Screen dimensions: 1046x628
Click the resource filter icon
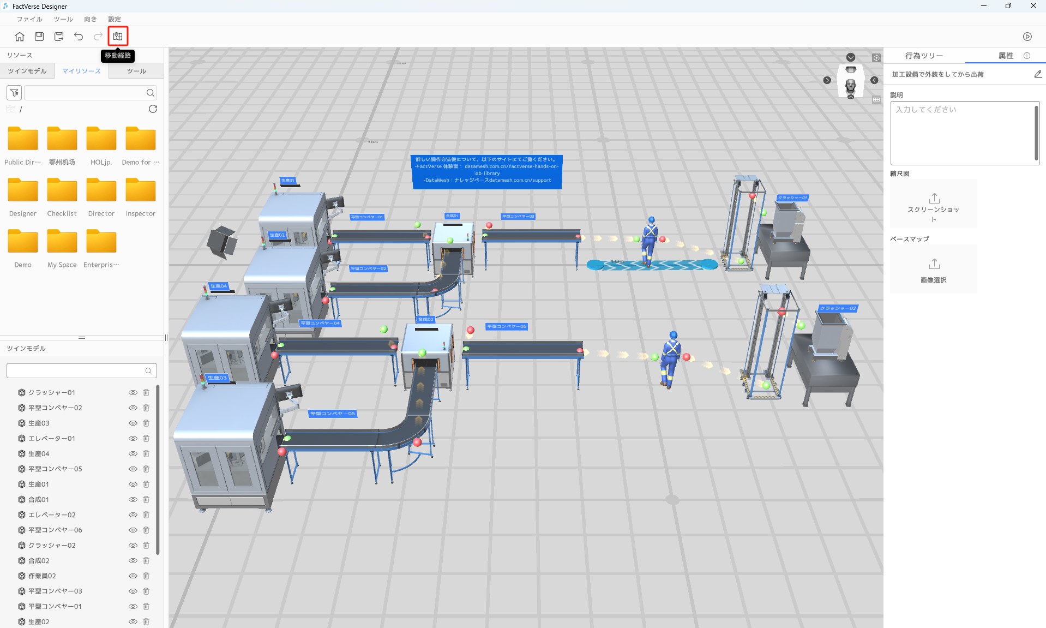[14, 93]
